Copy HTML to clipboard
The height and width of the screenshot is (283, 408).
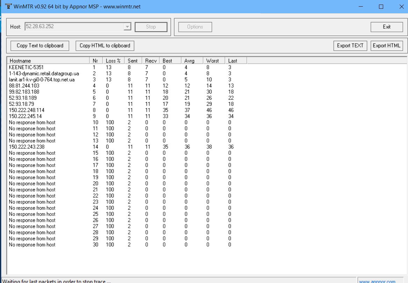click(x=105, y=45)
